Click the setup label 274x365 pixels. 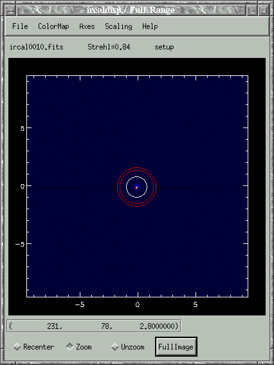pos(164,47)
